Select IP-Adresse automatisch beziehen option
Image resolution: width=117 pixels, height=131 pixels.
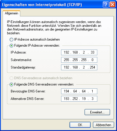coord(11,39)
